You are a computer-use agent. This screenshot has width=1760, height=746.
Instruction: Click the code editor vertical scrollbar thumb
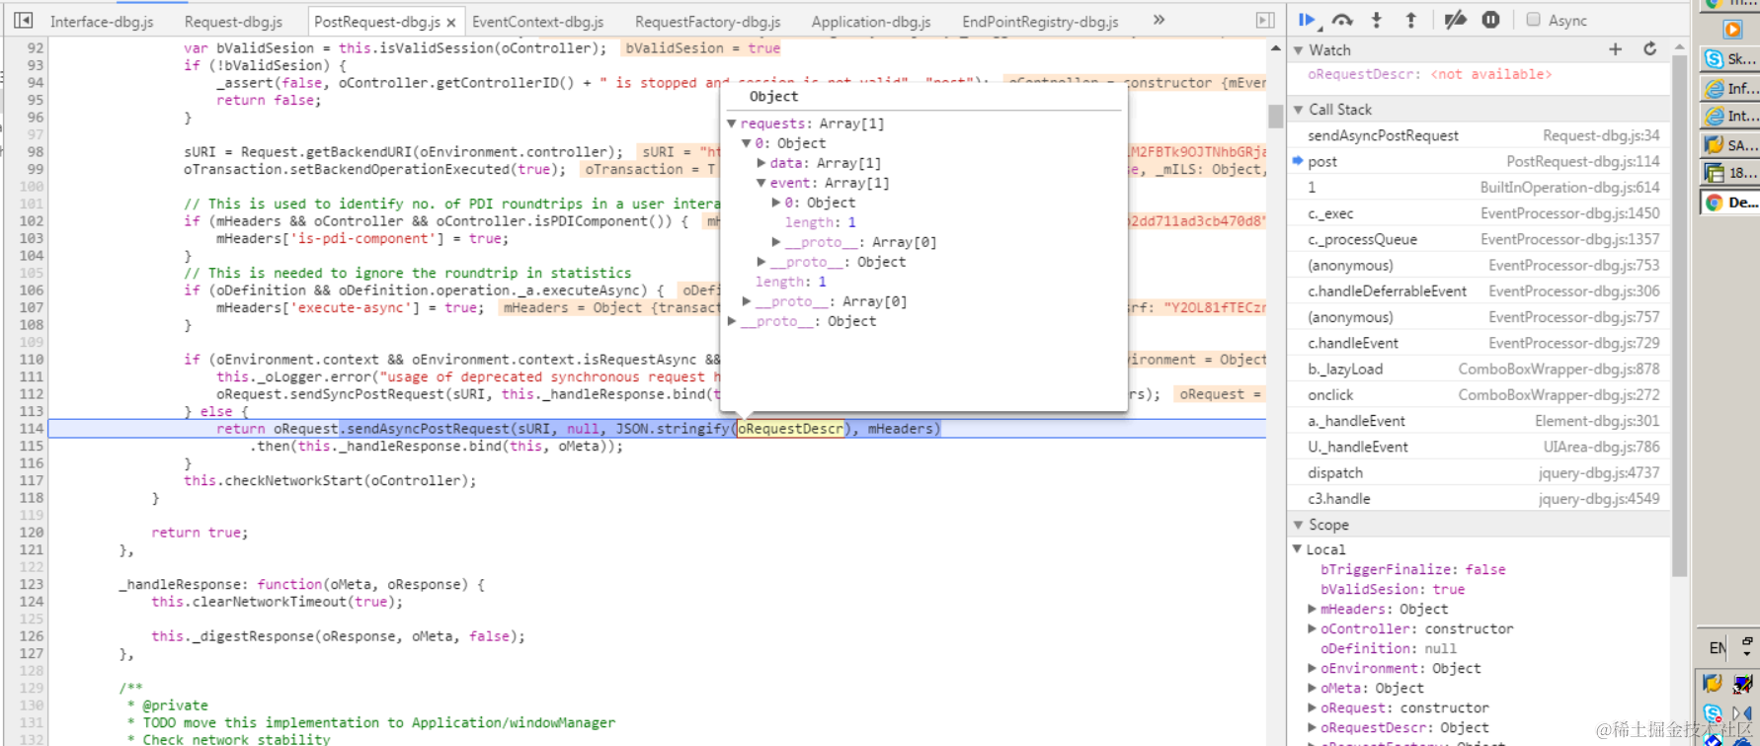[1275, 117]
